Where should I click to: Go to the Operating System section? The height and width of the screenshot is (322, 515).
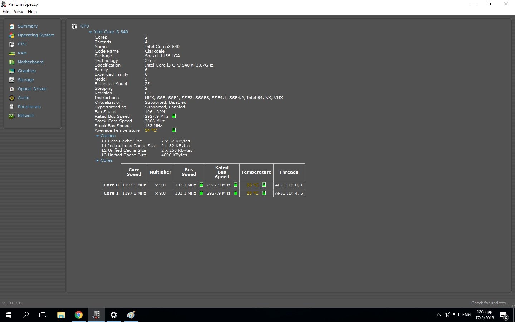point(36,35)
